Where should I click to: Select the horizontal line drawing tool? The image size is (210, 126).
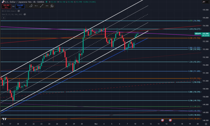[47, 6]
